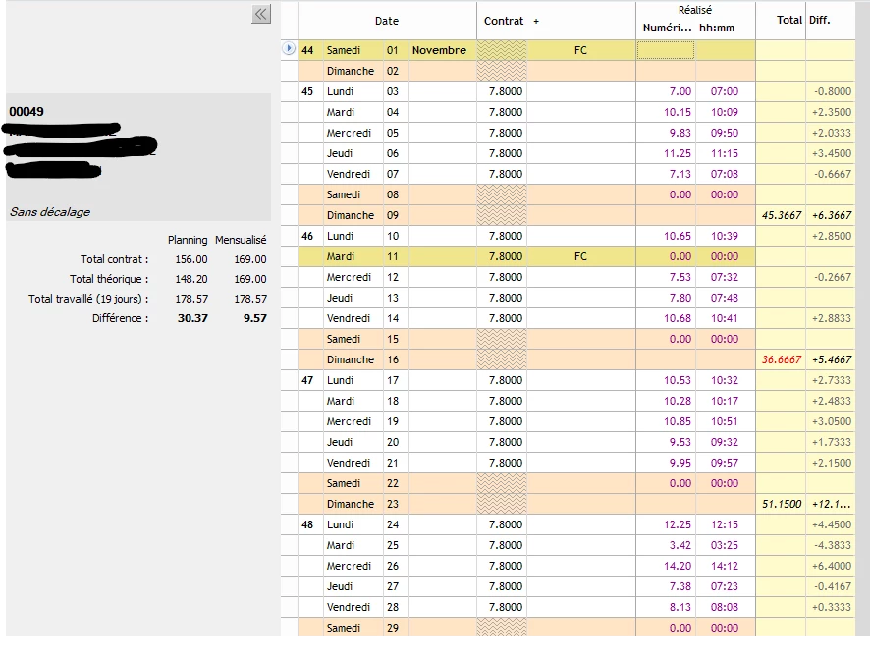Click the red weekly total 36.6667

pyautogui.click(x=782, y=359)
